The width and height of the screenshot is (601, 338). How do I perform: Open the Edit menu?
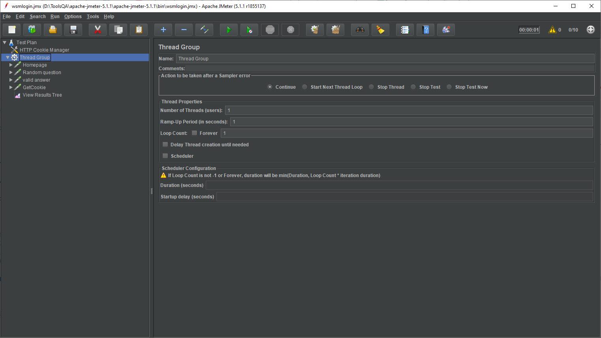click(x=20, y=17)
